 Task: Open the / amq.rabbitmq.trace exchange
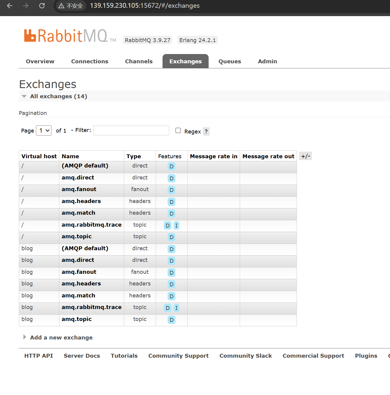92,225
